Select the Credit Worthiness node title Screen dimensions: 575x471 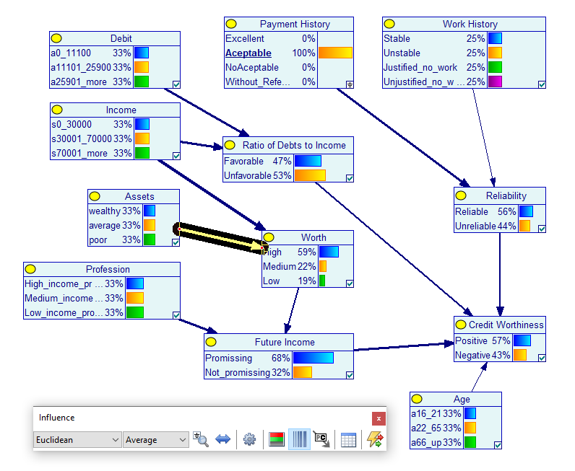[506, 325]
